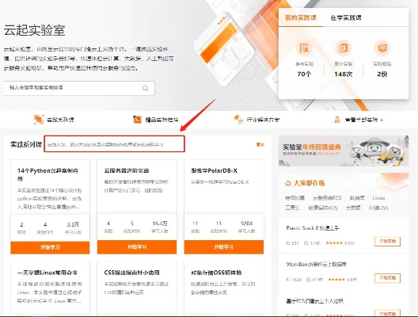This screenshot has height=317, width=418.
Task: Open the 实践系列课 navigation item
Action: tap(54, 120)
